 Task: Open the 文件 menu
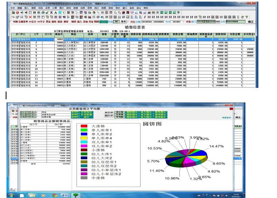click(13, 8)
